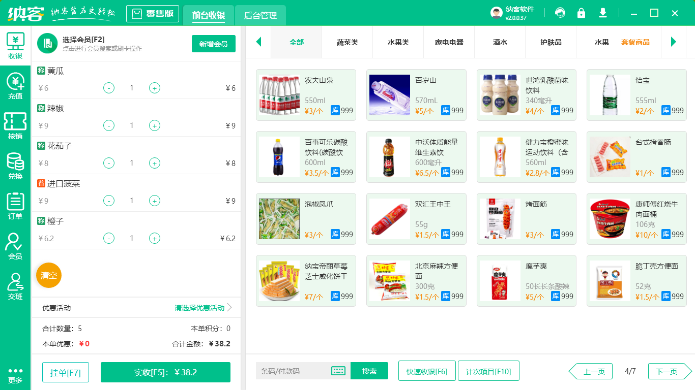Go to previous page with 上一页
The width and height of the screenshot is (695, 390).
point(590,371)
